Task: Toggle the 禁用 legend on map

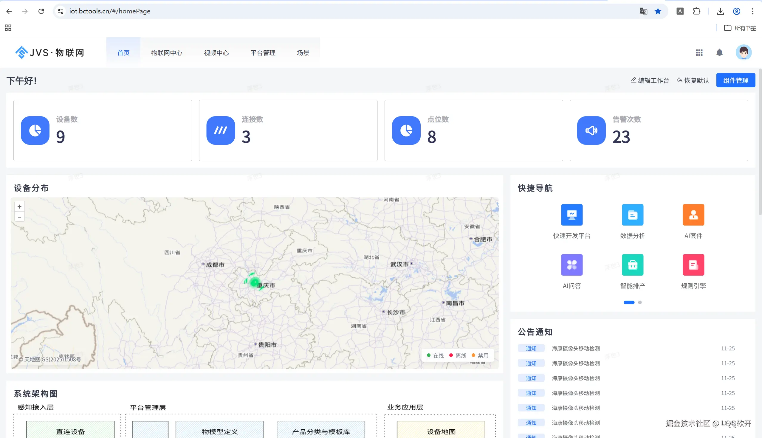Action: click(480, 355)
